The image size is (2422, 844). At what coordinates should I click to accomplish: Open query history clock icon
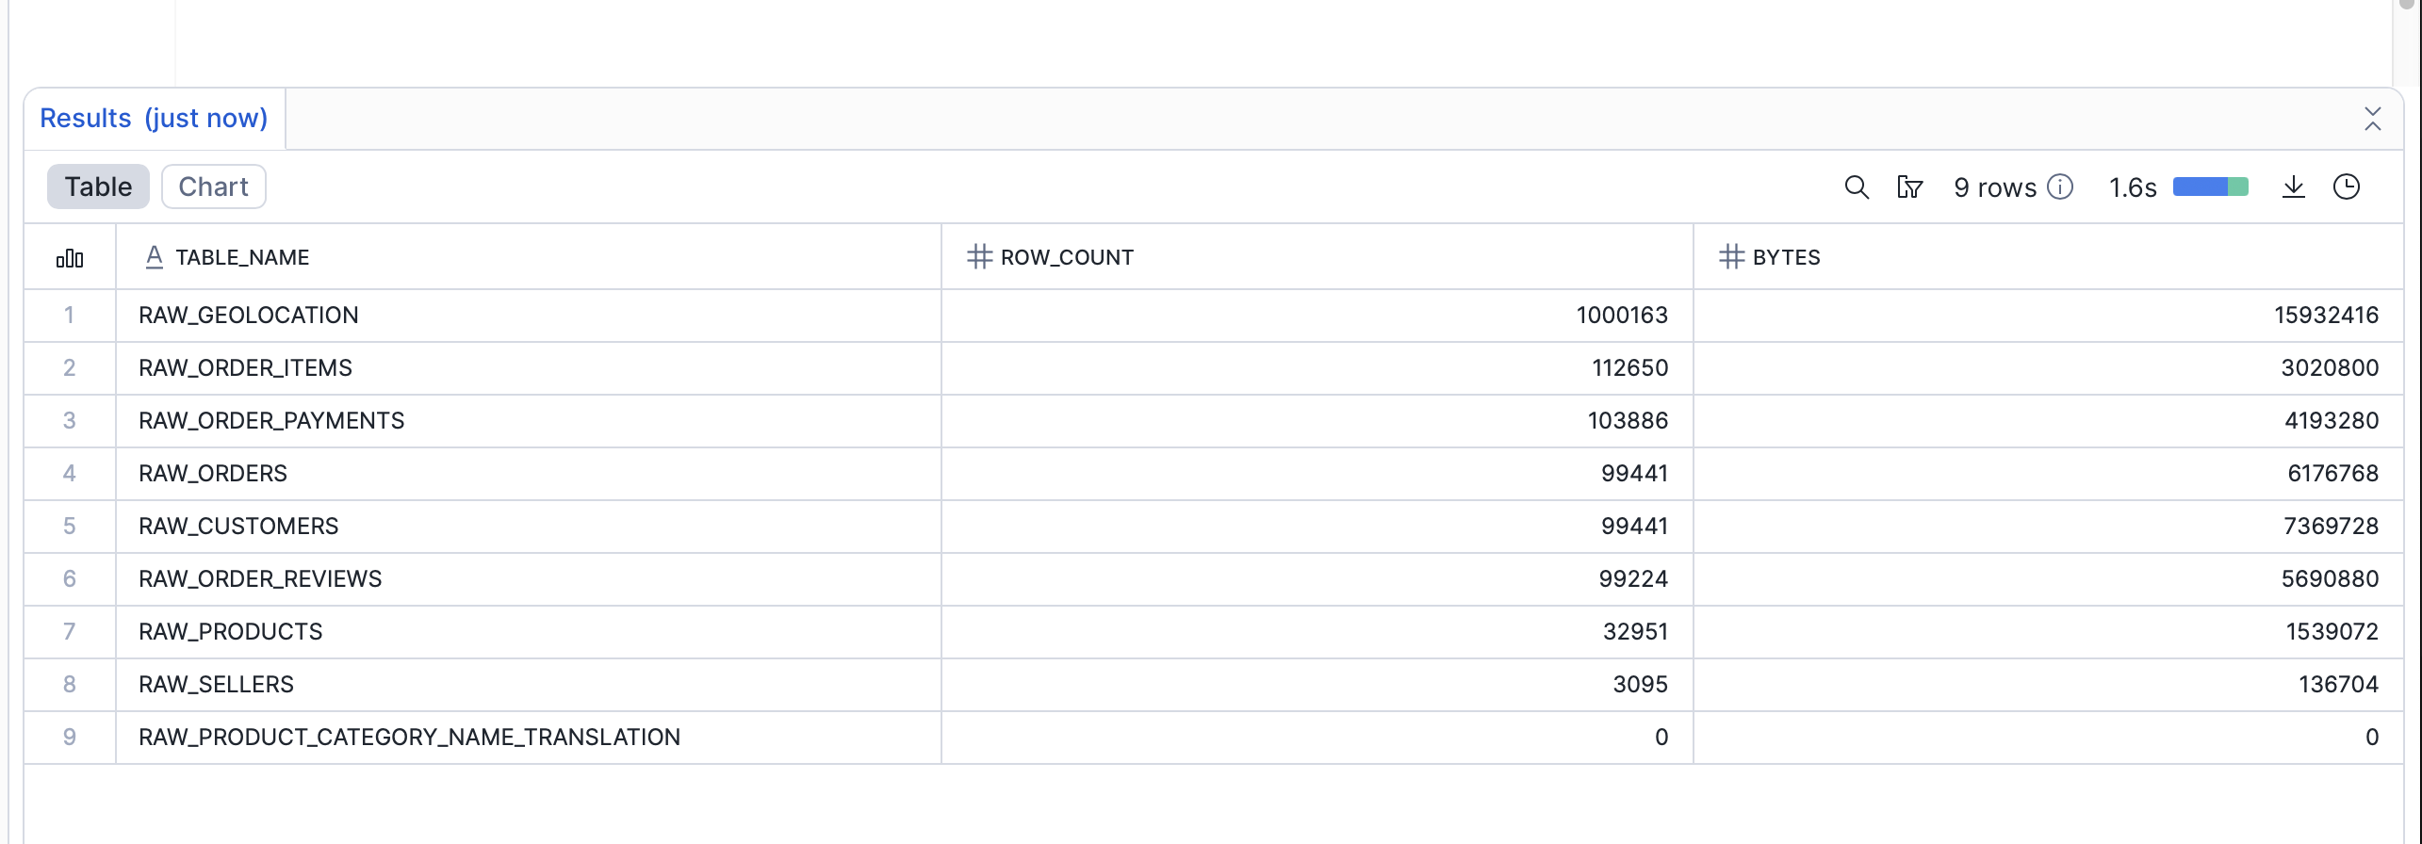(x=2346, y=187)
